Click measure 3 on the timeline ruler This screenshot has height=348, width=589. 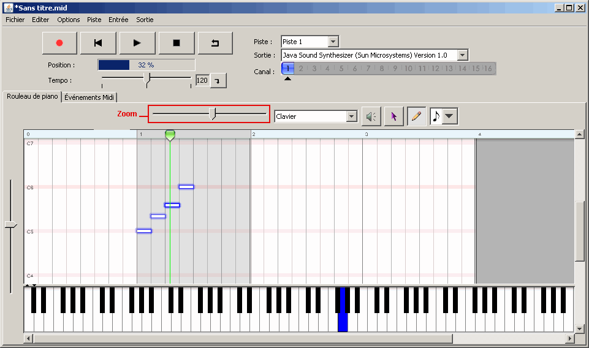[367, 134]
